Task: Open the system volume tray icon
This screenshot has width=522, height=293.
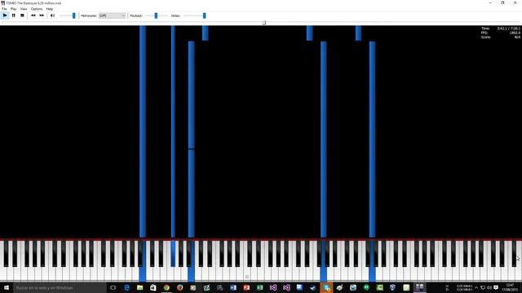Action: click(489, 287)
